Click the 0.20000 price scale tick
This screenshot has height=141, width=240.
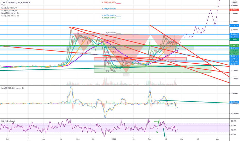234,70
